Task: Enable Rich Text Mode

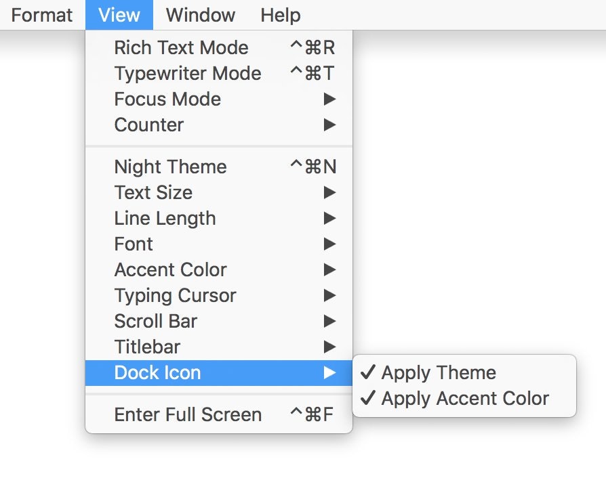Action: coord(219,47)
